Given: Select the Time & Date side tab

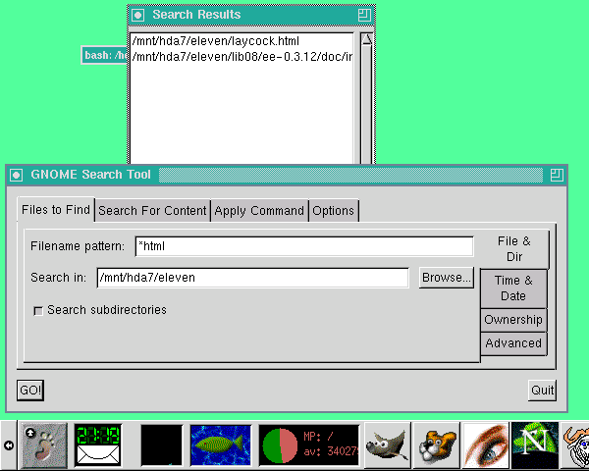Looking at the screenshot, I should click(513, 288).
